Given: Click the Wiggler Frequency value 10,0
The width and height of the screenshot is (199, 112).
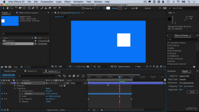Looking at the screenshot, I should tap(181, 86).
